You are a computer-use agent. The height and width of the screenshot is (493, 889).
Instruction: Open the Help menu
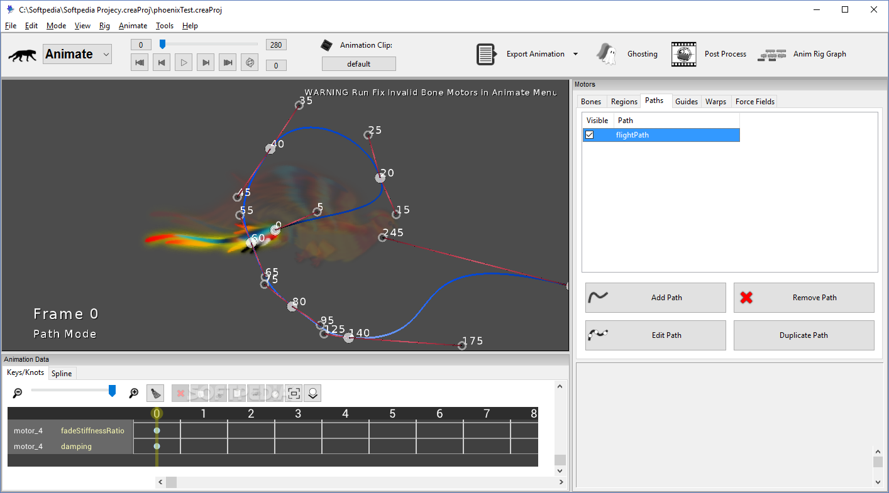pos(190,26)
